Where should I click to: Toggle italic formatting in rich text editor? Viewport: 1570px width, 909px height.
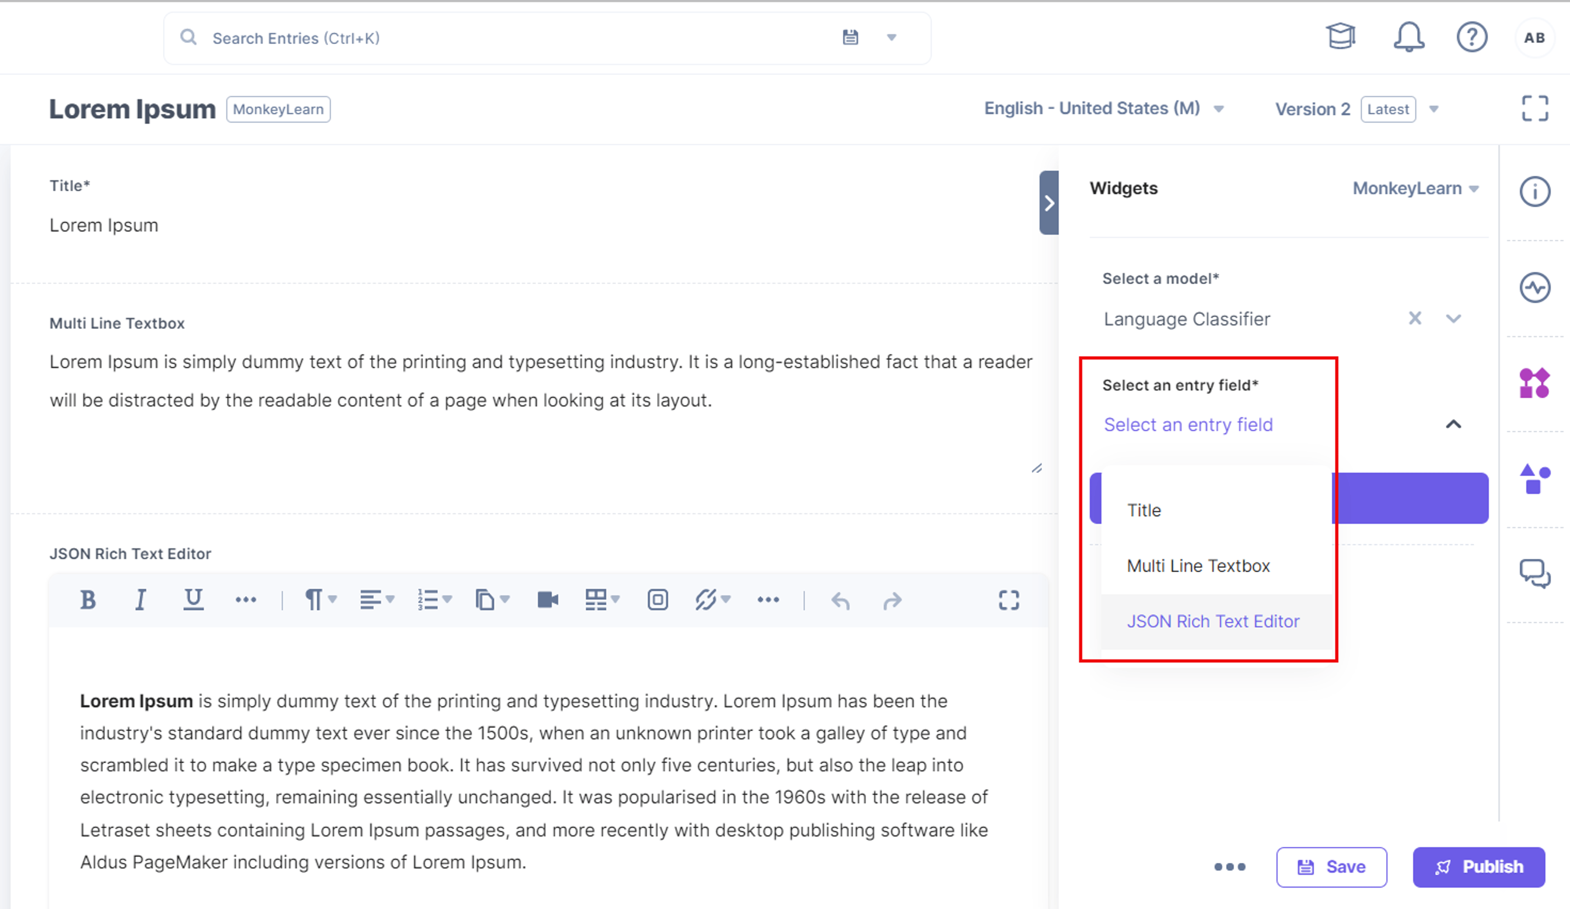tap(141, 600)
